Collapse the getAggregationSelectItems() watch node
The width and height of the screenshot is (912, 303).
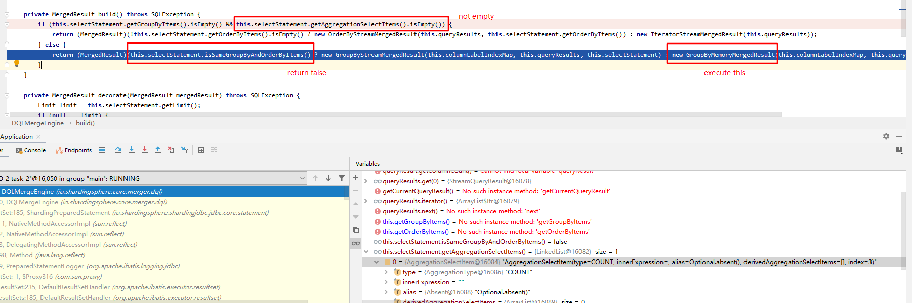coord(366,252)
